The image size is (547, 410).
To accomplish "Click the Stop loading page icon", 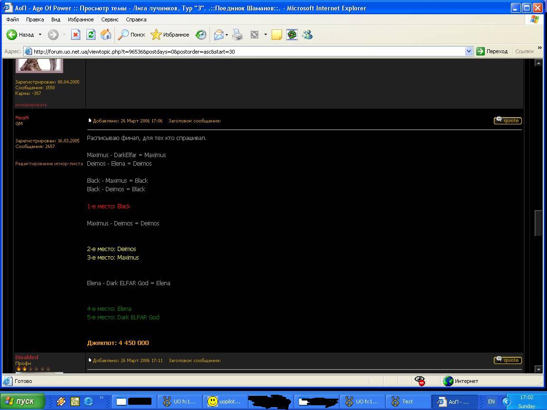I will pyautogui.click(x=75, y=35).
